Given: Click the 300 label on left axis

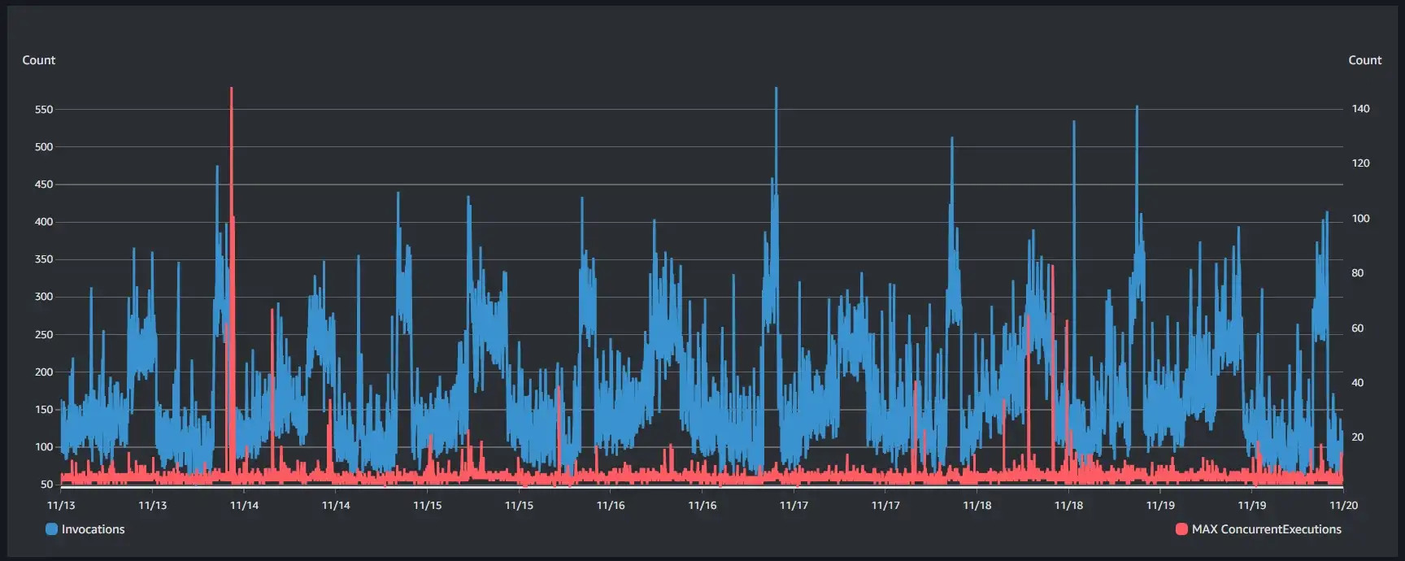Looking at the screenshot, I should click(x=44, y=297).
